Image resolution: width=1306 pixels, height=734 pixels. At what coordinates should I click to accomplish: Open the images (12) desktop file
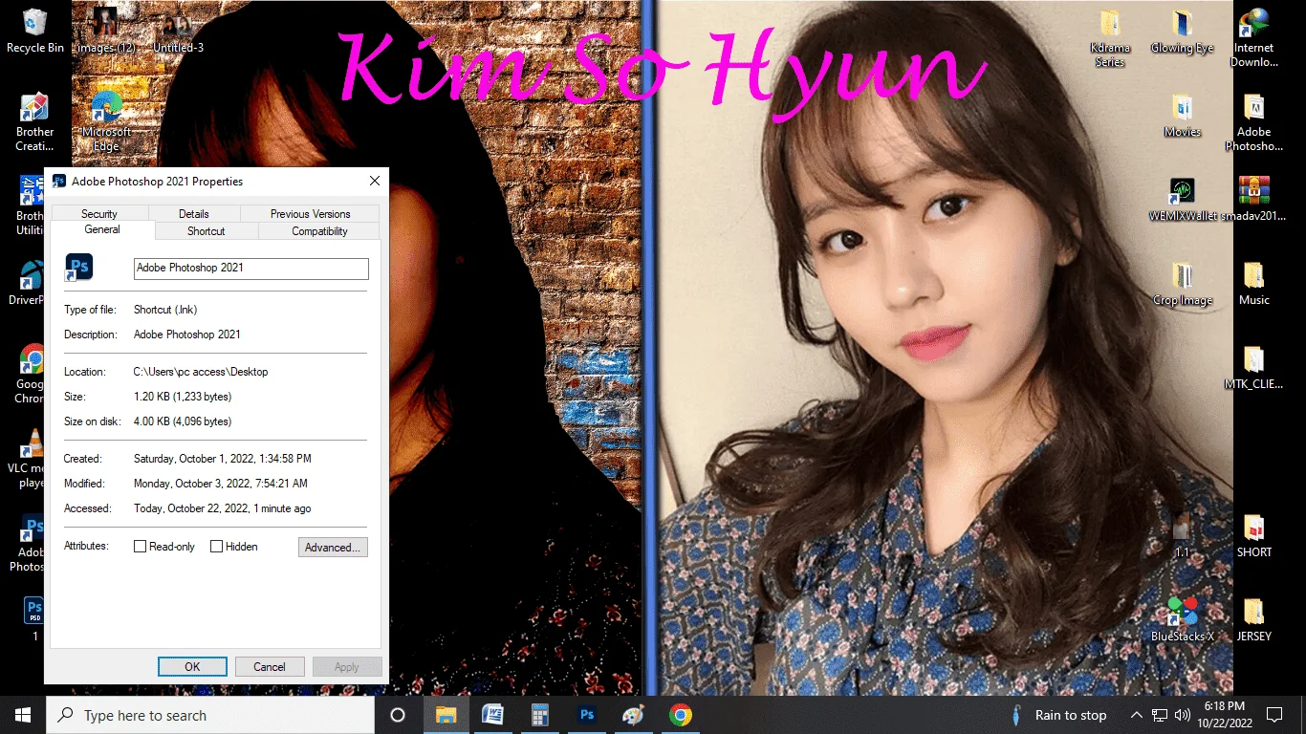pos(106,31)
